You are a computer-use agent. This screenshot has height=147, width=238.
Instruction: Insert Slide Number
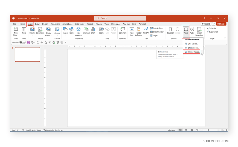[157, 32]
